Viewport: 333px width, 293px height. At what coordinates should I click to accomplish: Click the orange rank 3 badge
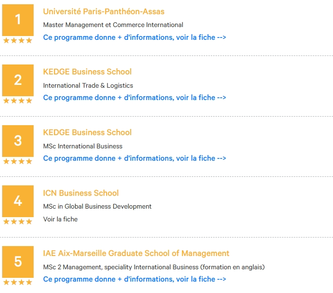[x=18, y=141]
